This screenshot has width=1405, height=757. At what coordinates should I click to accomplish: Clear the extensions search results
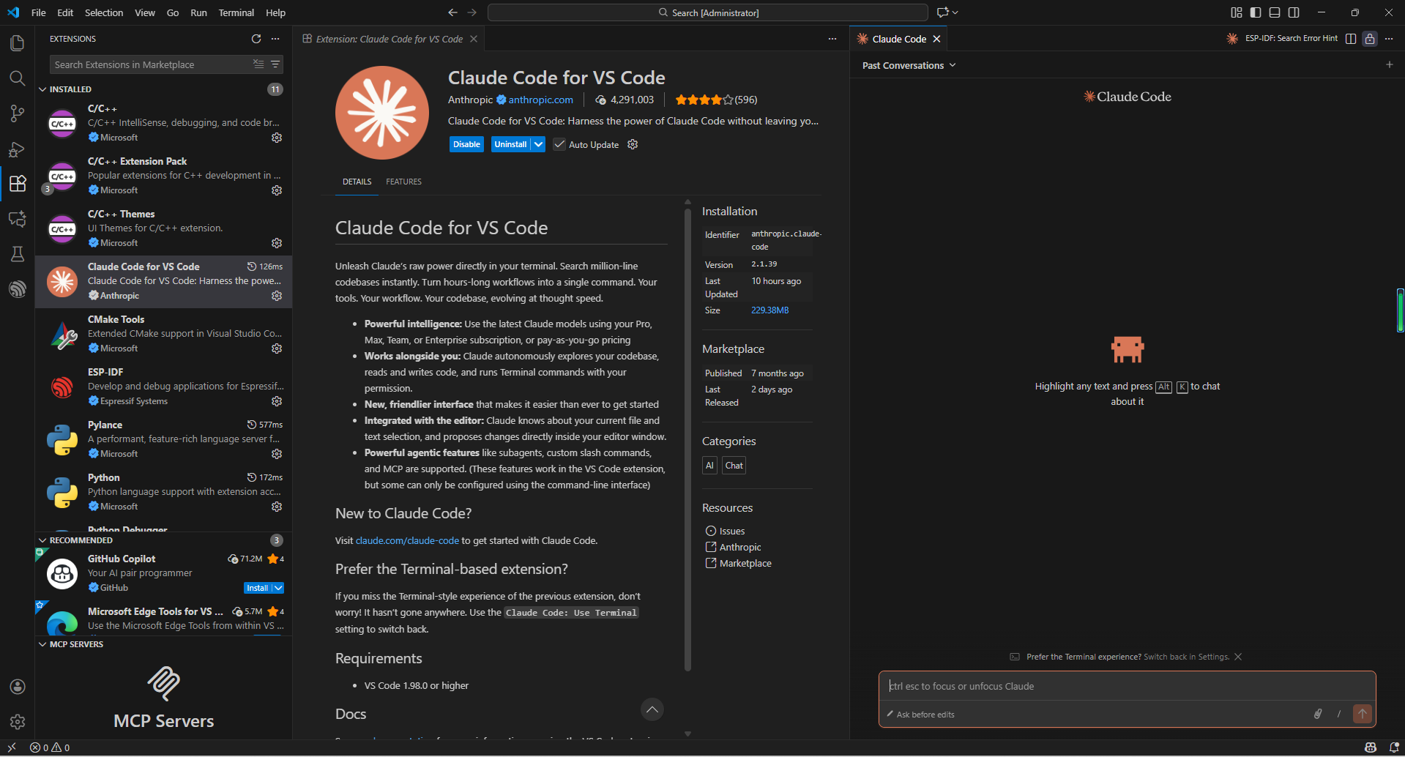(x=258, y=64)
